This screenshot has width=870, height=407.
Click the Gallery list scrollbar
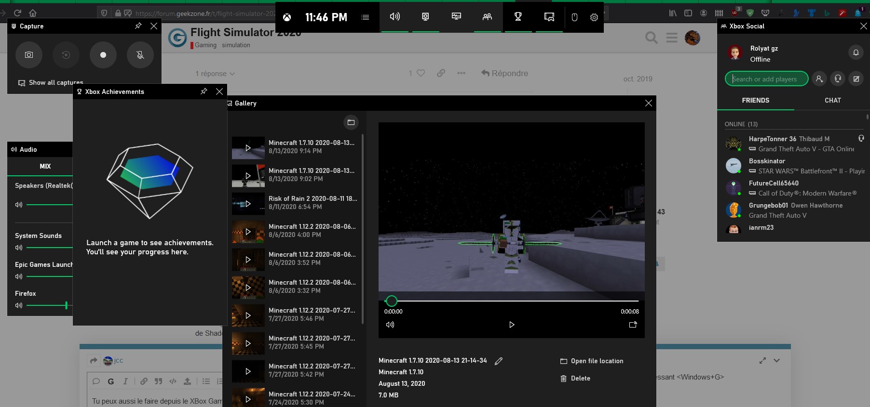(x=363, y=229)
